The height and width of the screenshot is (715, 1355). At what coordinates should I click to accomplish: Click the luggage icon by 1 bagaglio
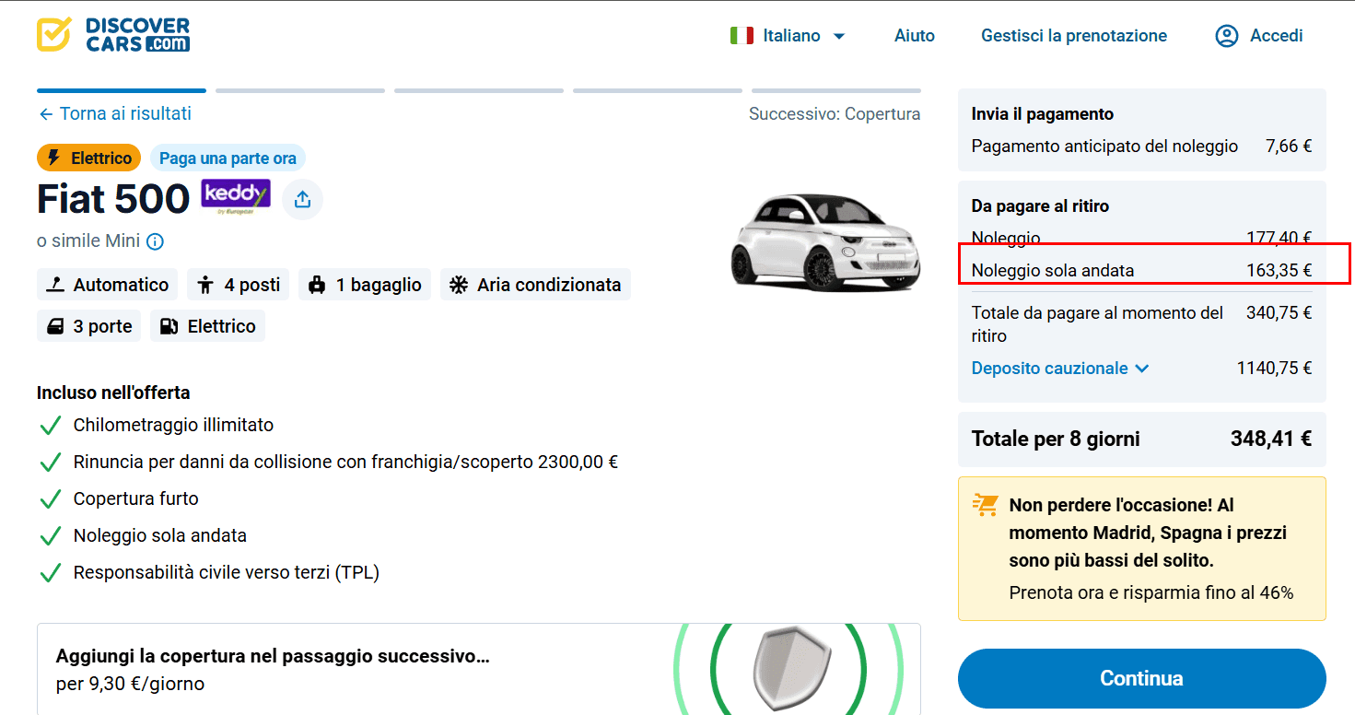coord(318,285)
